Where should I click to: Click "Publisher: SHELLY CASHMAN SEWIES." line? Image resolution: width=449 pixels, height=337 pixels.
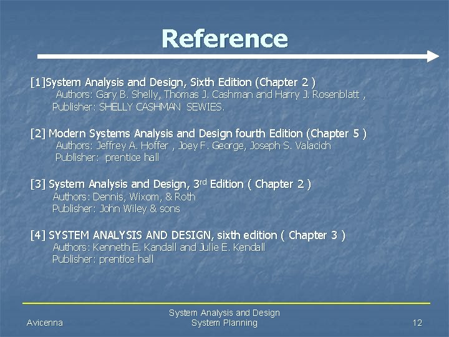(138, 107)
